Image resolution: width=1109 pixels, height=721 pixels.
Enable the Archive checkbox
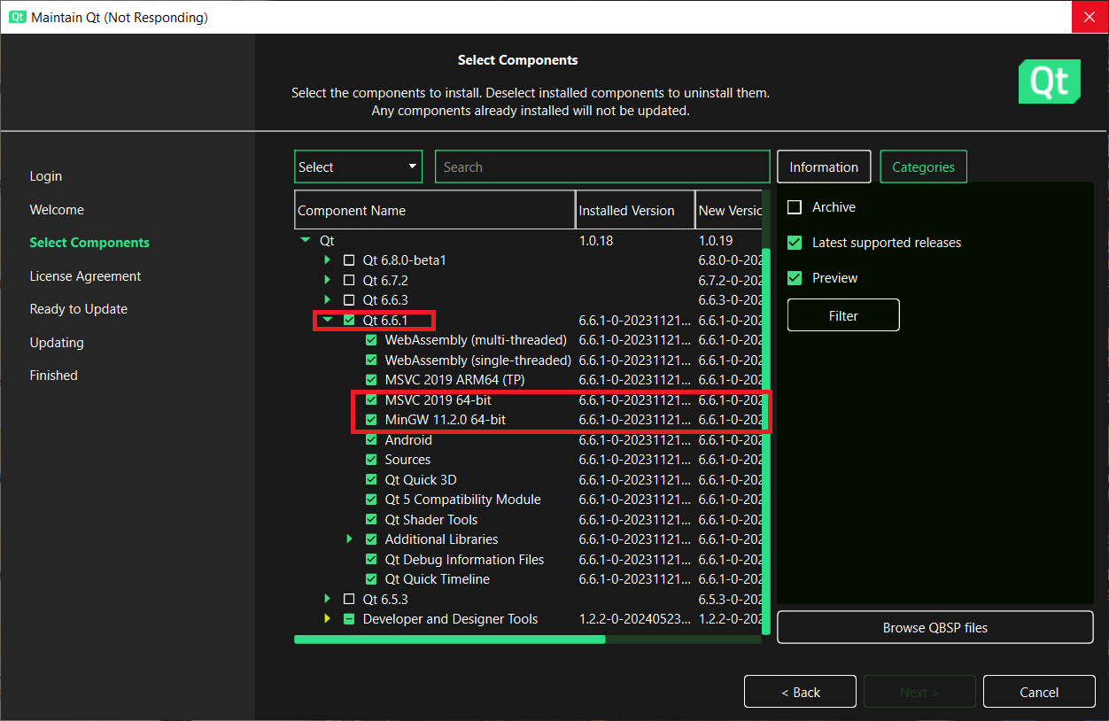pyautogui.click(x=795, y=207)
